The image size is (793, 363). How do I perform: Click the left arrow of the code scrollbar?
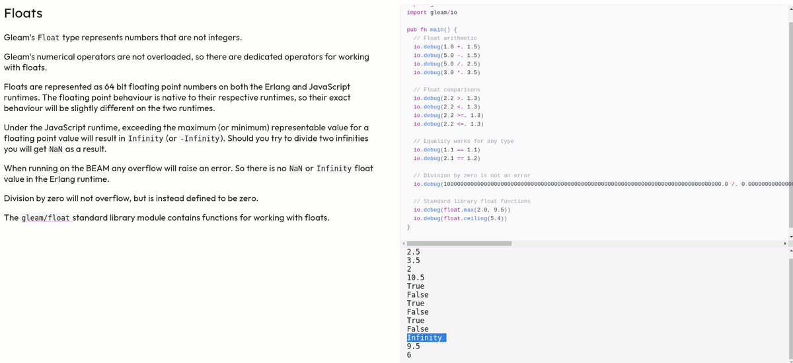(x=403, y=243)
